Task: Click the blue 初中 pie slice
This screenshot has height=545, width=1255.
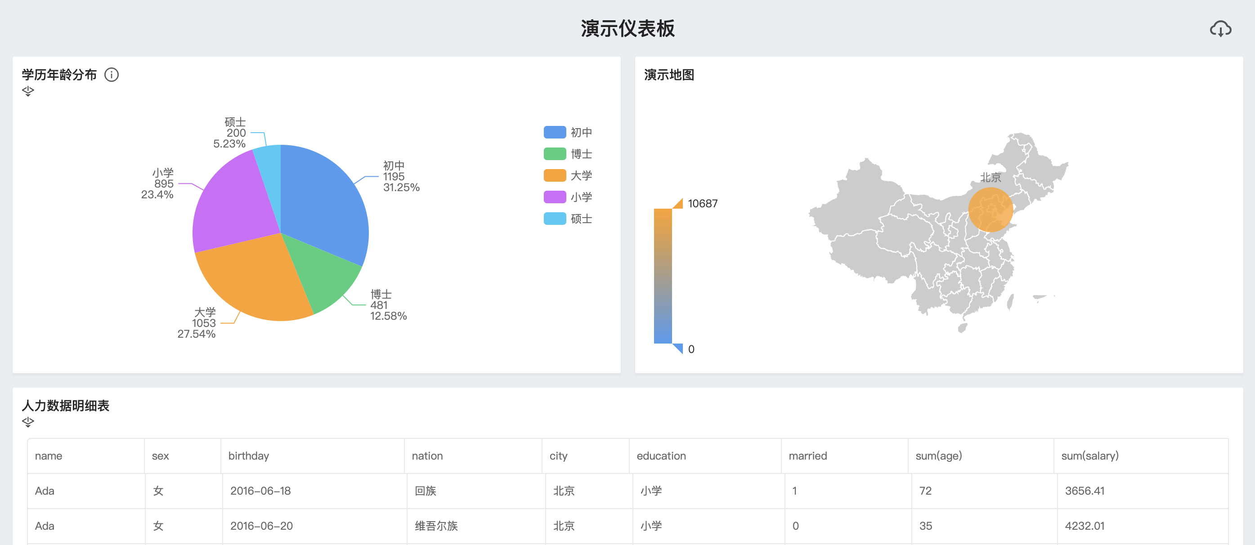Action: tap(324, 200)
